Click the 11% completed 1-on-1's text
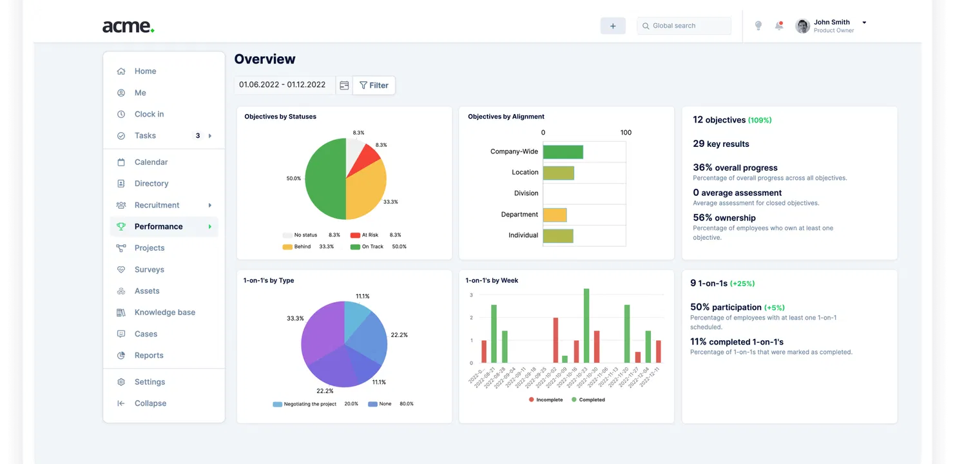Viewport: 955px width, 464px height. 737,342
